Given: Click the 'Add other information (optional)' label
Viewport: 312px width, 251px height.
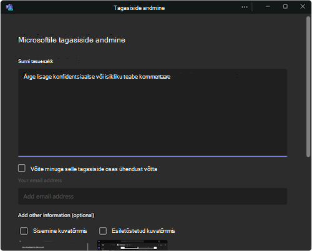Looking at the screenshot, I should pos(56,215).
